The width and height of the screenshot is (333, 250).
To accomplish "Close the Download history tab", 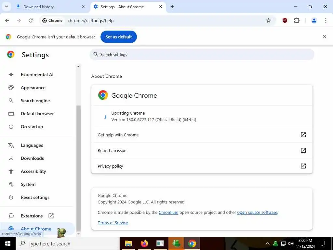I will pyautogui.click(x=83, y=7).
